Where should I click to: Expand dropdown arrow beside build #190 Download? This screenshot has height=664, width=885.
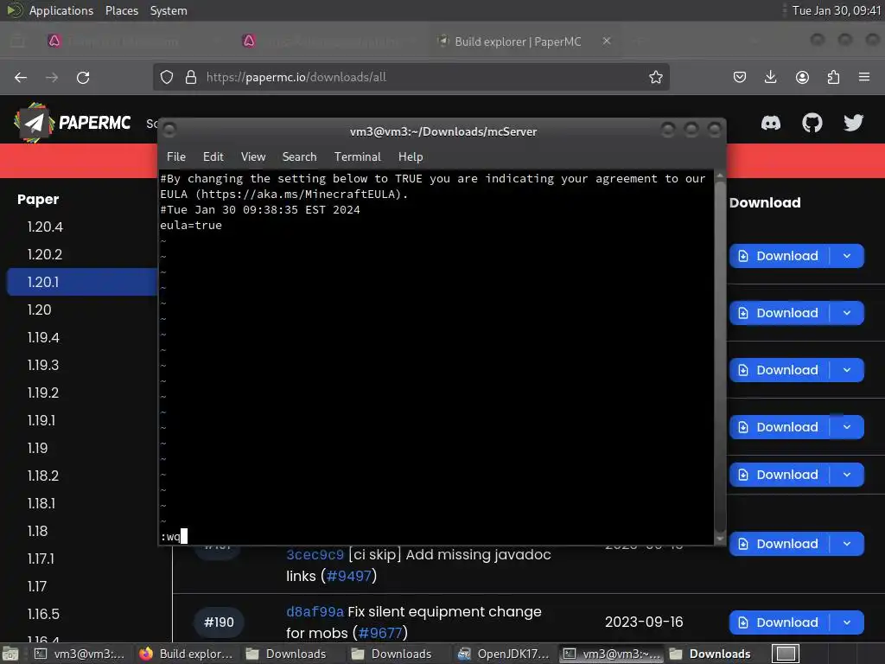coord(847,622)
